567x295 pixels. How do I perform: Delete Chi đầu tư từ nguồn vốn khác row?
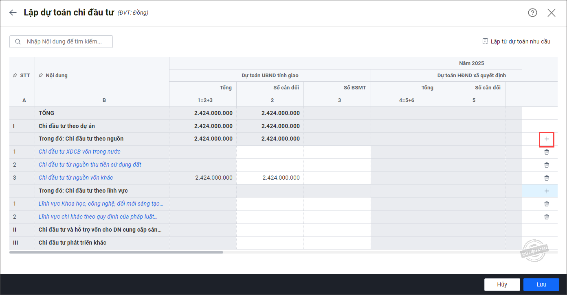coord(547,178)
